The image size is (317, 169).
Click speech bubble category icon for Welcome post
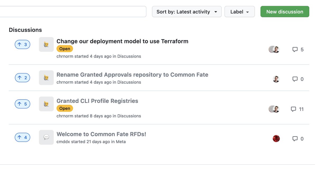coord(46,137)
